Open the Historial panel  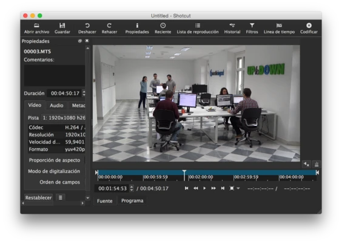[232, 29]
